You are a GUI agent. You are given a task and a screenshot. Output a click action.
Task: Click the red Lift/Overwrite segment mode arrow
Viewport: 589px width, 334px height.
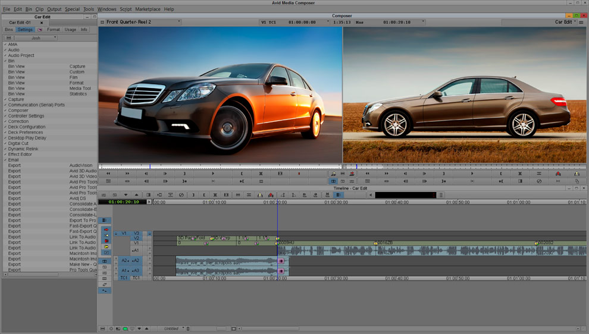coord(106,229)
